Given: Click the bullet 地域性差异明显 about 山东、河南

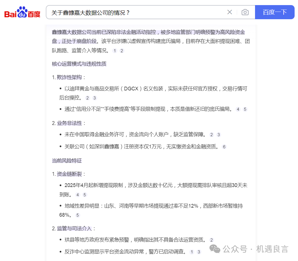Looking at the screenshot, I should 151,210.
